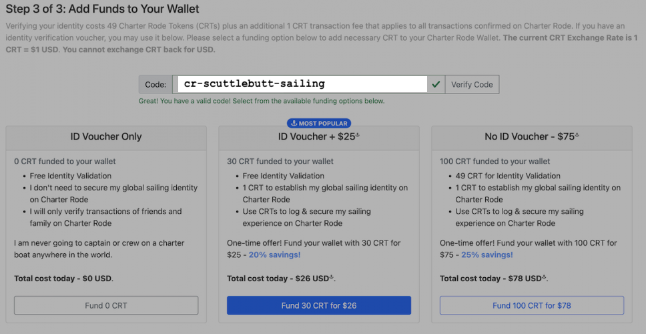Select Fund 30 CRT for $26

[319, 305]
